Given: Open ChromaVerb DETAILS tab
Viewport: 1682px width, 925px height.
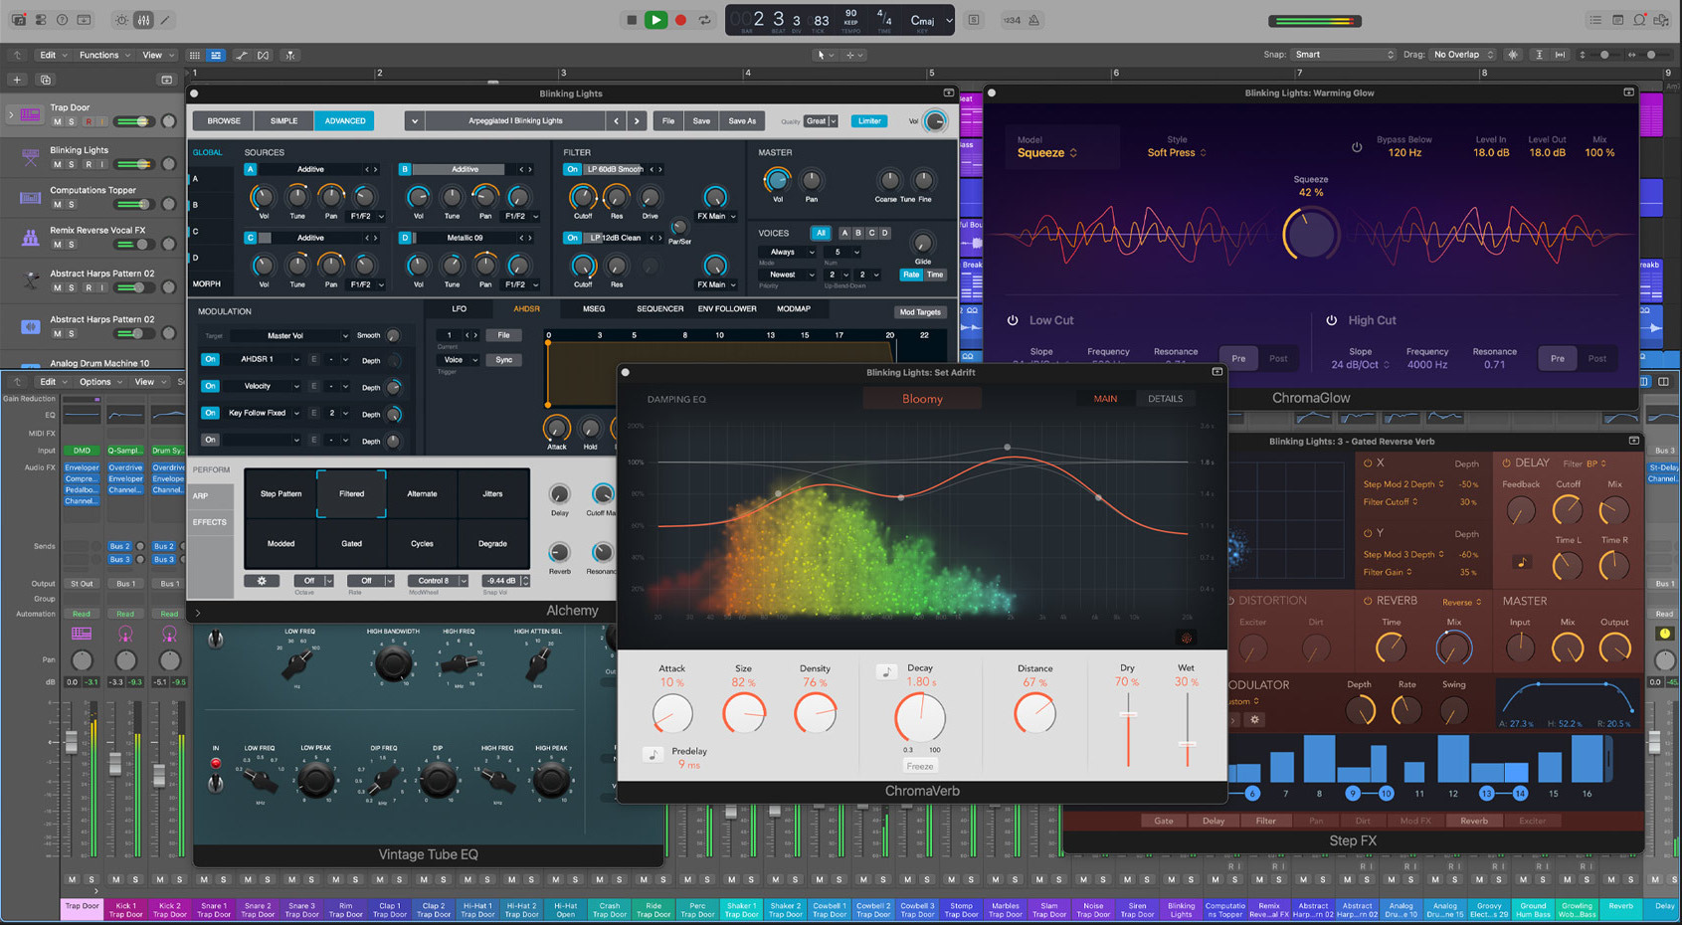Looking at the screenshot, I should tap(1165, 399).
